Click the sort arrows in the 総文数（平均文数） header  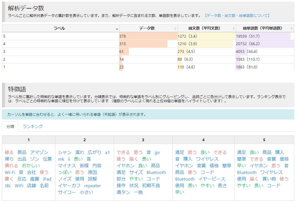click(x=233, y=29)
